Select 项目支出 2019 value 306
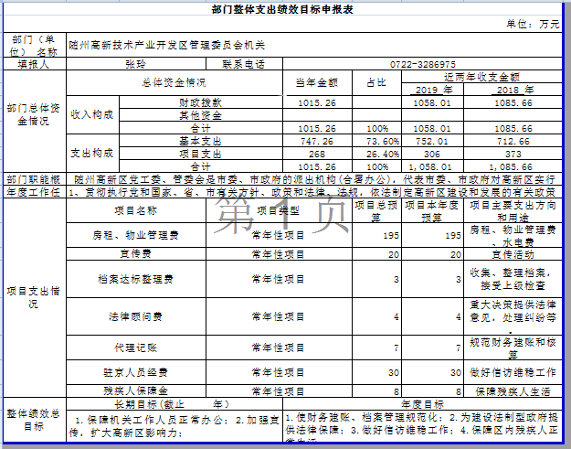The width and height of the screenshot is (571, 449). (x=433, y=153)
